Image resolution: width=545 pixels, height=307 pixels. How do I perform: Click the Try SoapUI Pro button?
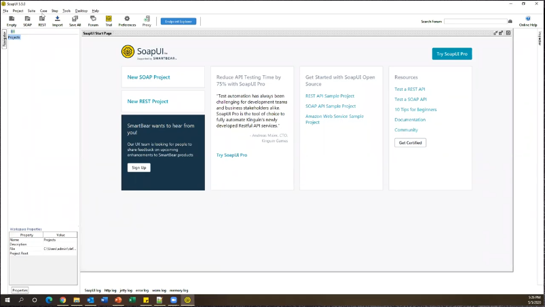pyautogui.click(x=452, y=54)
